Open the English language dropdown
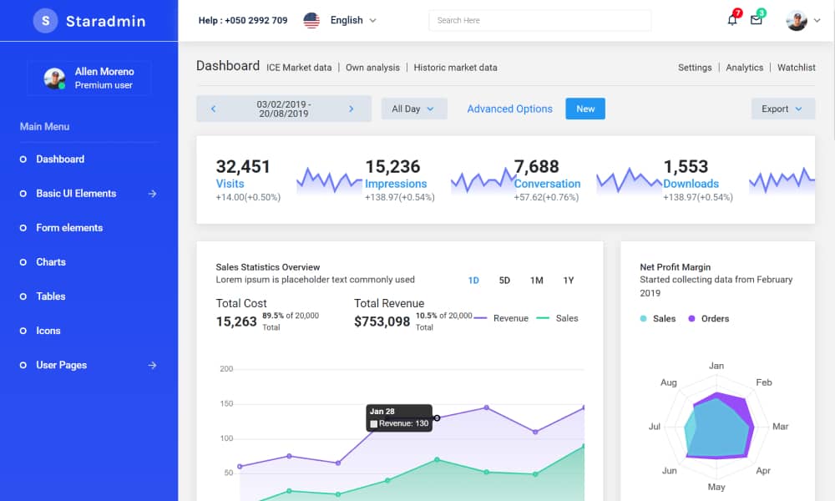The image size is (835, 501). [353, 20]
